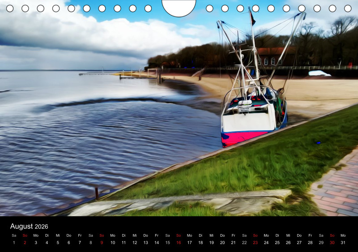Click the 'Sa' label above date 15

167,235
